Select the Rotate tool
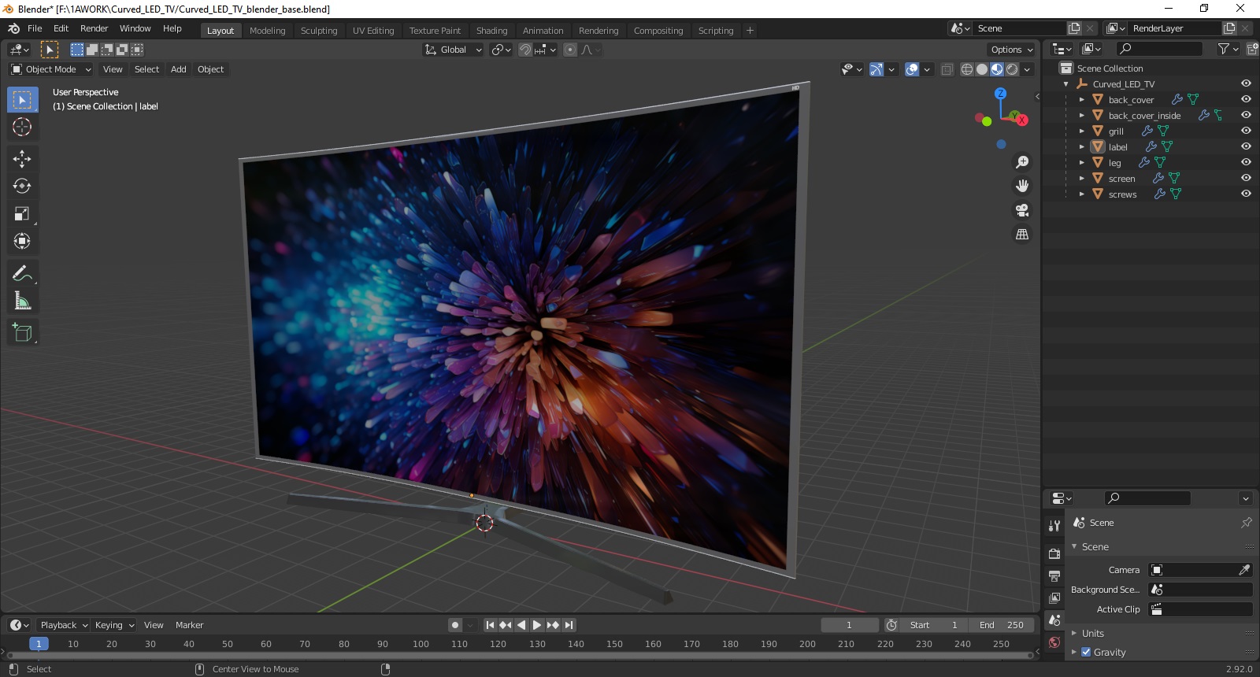This screenshot has height=677, width=1260. 22,186
